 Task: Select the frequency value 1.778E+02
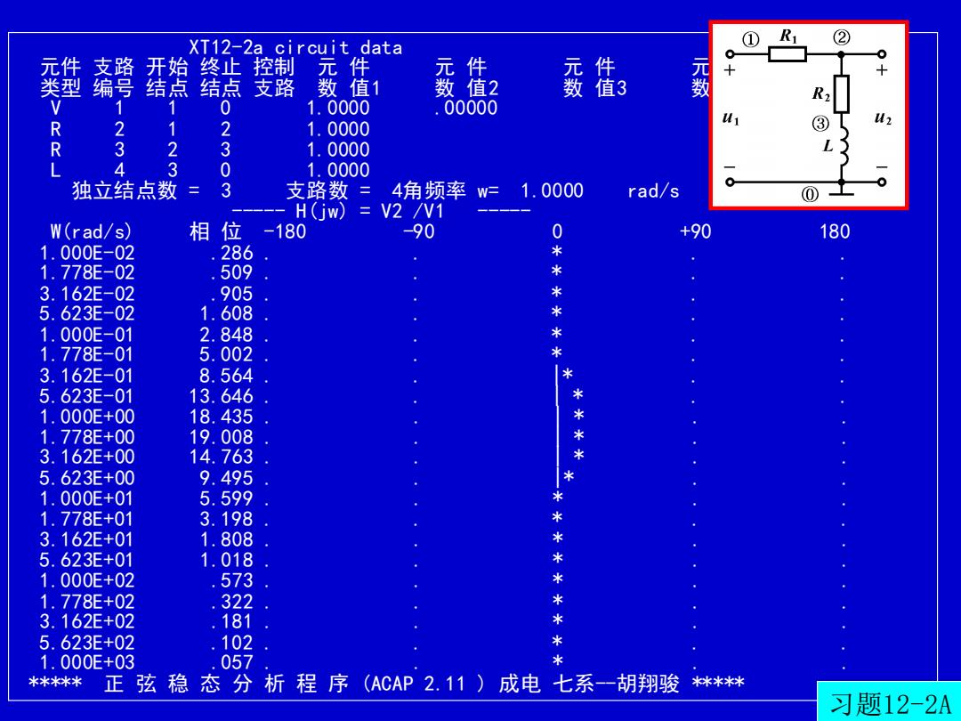[x=87, y=602]
